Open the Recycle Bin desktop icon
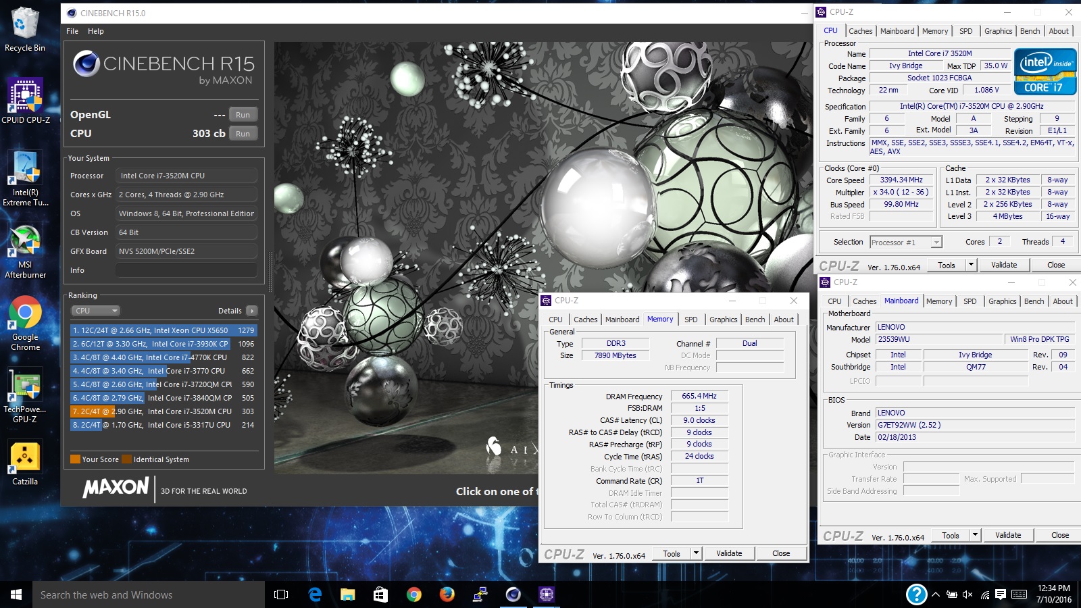 pyautogui.click(x=25, y=29)
